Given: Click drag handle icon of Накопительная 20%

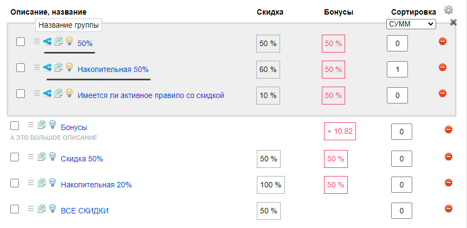Looking at the screenshot, I should pyautogui.click(x=31, y=183).
